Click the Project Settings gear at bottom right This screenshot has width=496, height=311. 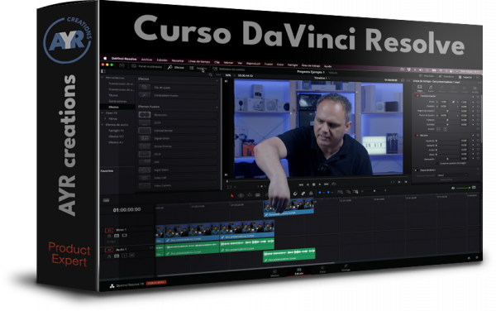[477, 258]
